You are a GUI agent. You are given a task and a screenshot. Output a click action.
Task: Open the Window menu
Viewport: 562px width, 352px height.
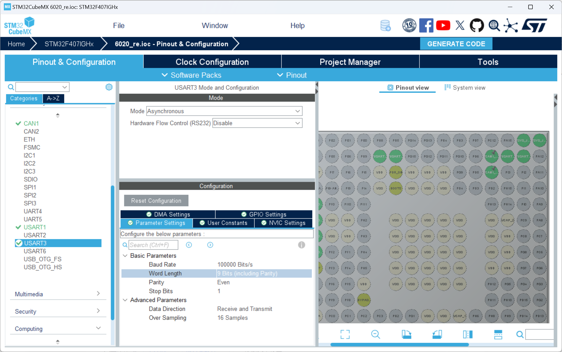(215, 26)
